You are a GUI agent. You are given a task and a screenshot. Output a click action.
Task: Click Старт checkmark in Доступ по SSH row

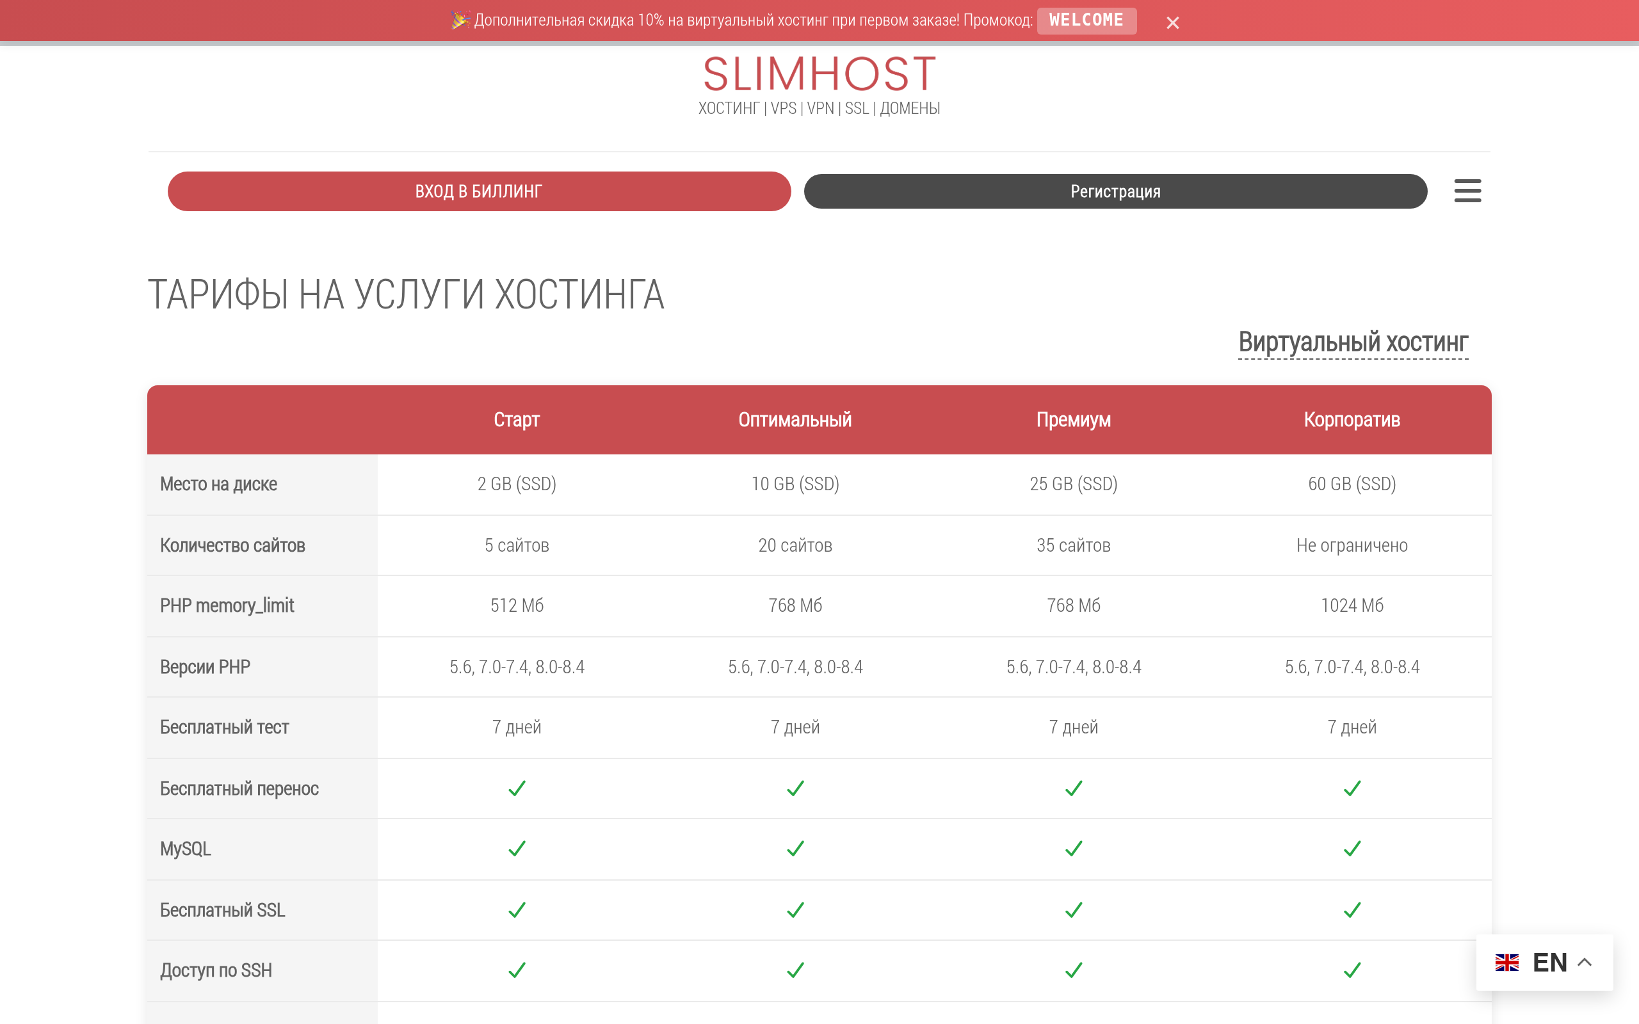pos(517,970)
